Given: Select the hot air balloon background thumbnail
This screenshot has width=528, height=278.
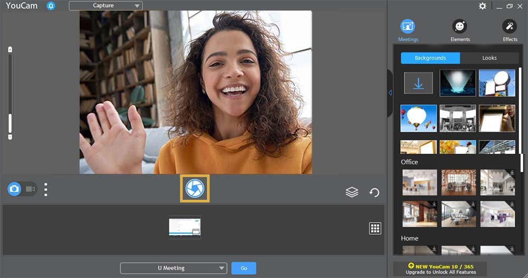Looking at the screenshot, I should coord(418,118).
